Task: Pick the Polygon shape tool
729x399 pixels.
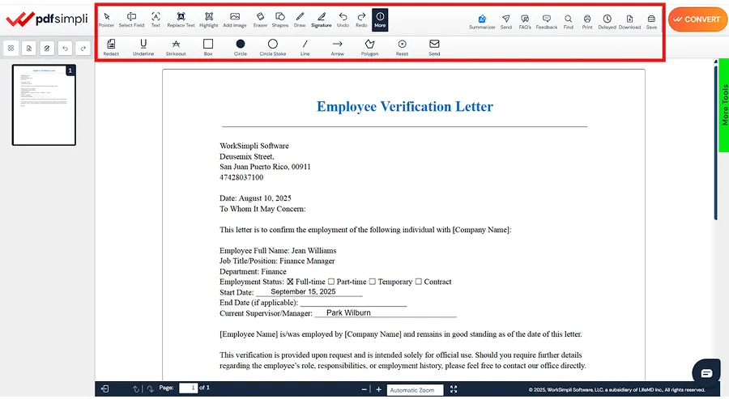Action: tap(369, 48)
